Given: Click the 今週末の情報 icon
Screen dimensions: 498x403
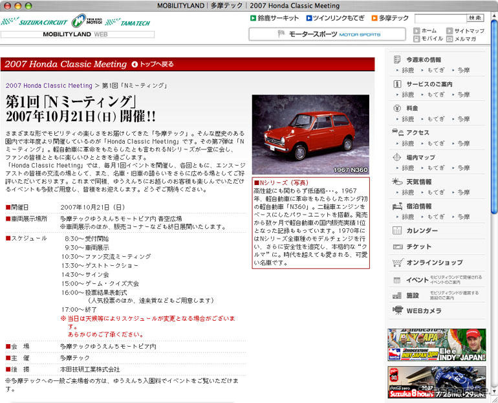Looking at the screenshot, I should pyautogui.click(x=397, y=60).
